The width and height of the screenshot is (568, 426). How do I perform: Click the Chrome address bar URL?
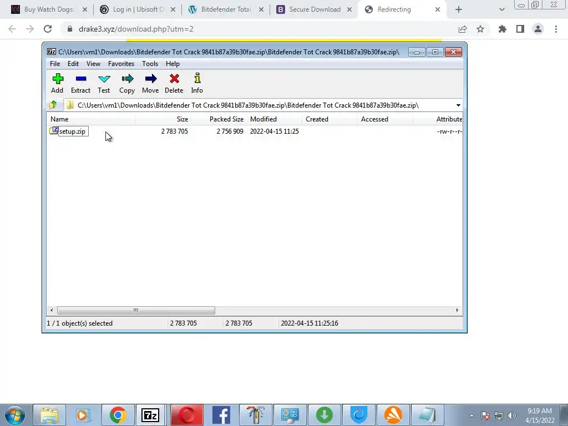[136, 29]
